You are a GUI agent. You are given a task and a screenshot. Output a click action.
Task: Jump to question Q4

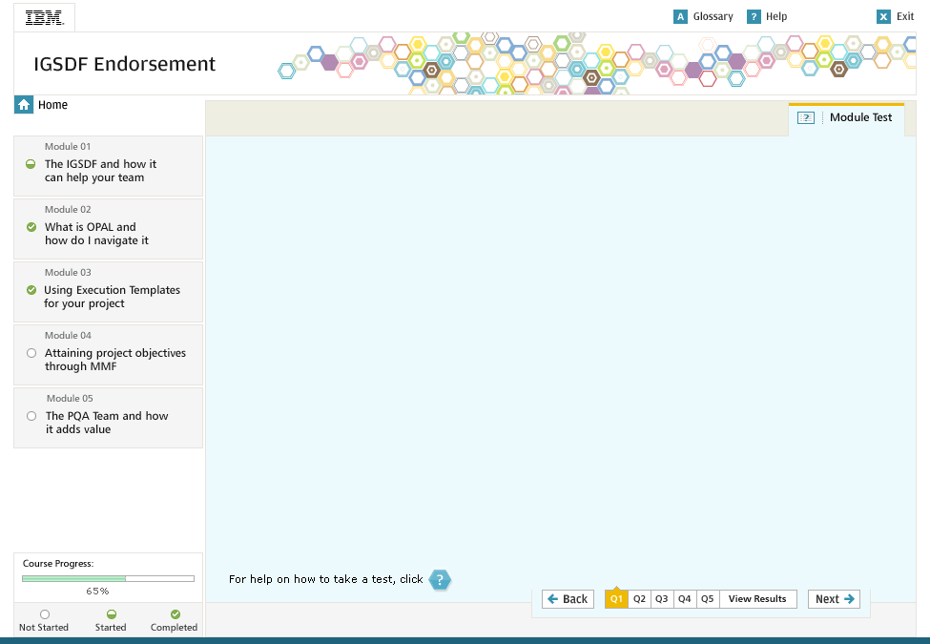[x=685, y=599]
